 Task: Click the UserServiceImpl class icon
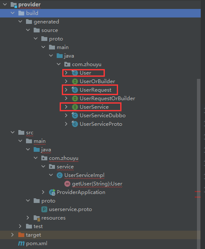click(60, 175)
